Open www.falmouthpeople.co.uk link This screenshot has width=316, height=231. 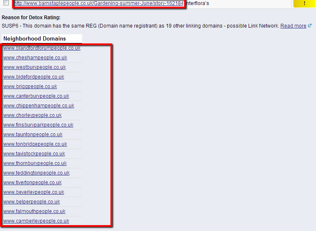point(34,211)
